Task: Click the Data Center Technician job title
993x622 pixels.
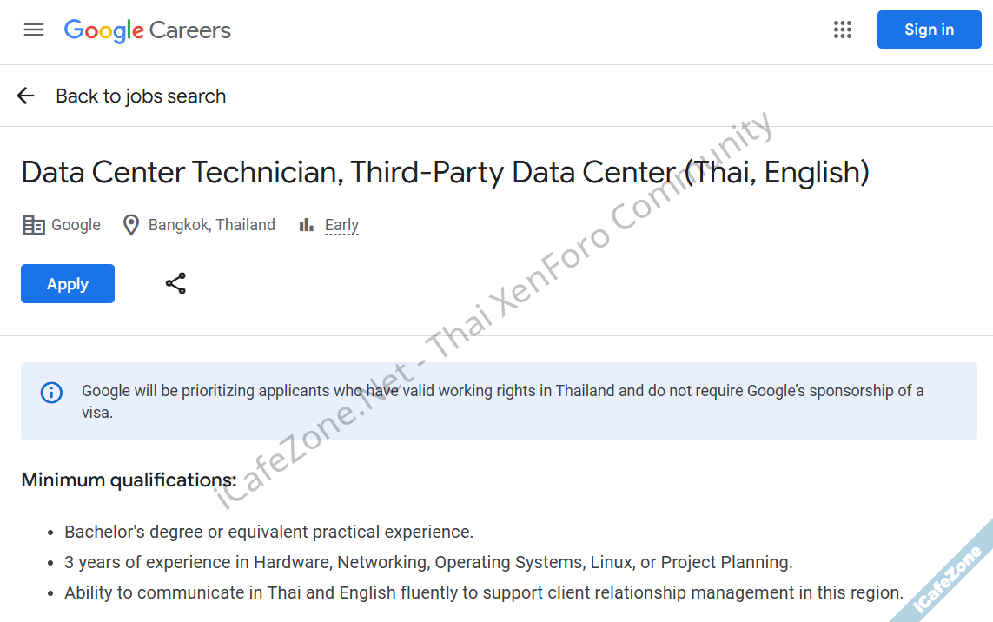Action: (445, 172)
